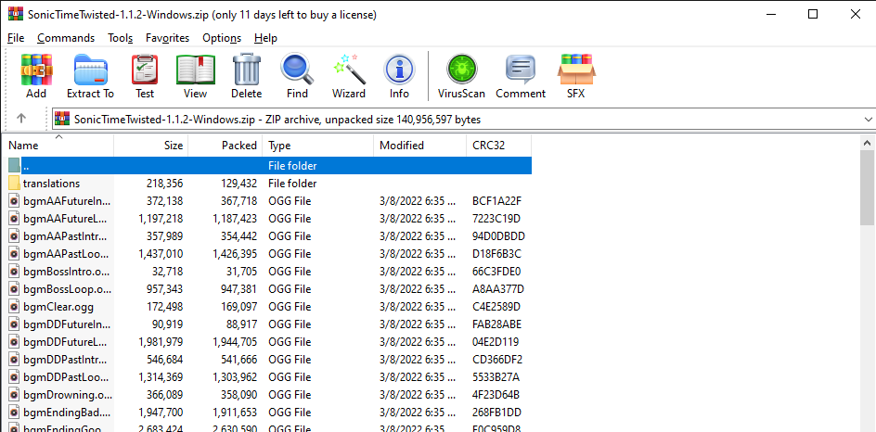
Task: Open the Commands menu
Action: click(x=66, y=38)
